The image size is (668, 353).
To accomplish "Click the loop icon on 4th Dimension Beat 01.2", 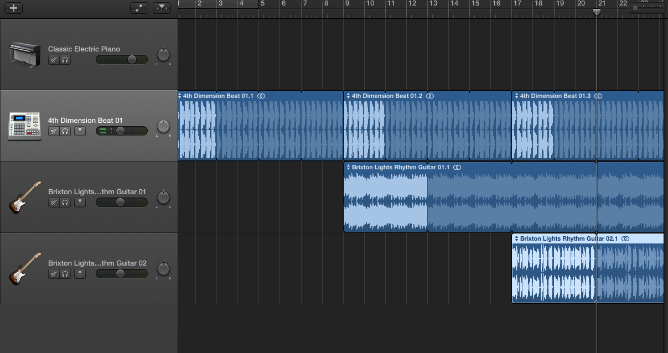I will [x=430, y=96].
